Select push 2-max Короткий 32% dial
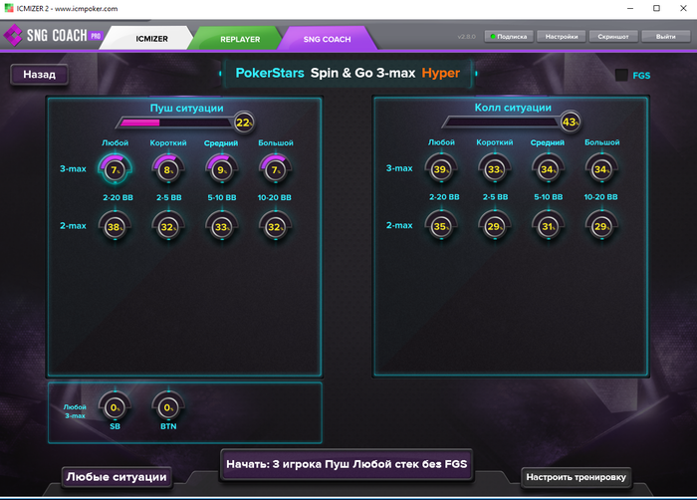This screenshot has width=697, height=500. coord(168,226)
